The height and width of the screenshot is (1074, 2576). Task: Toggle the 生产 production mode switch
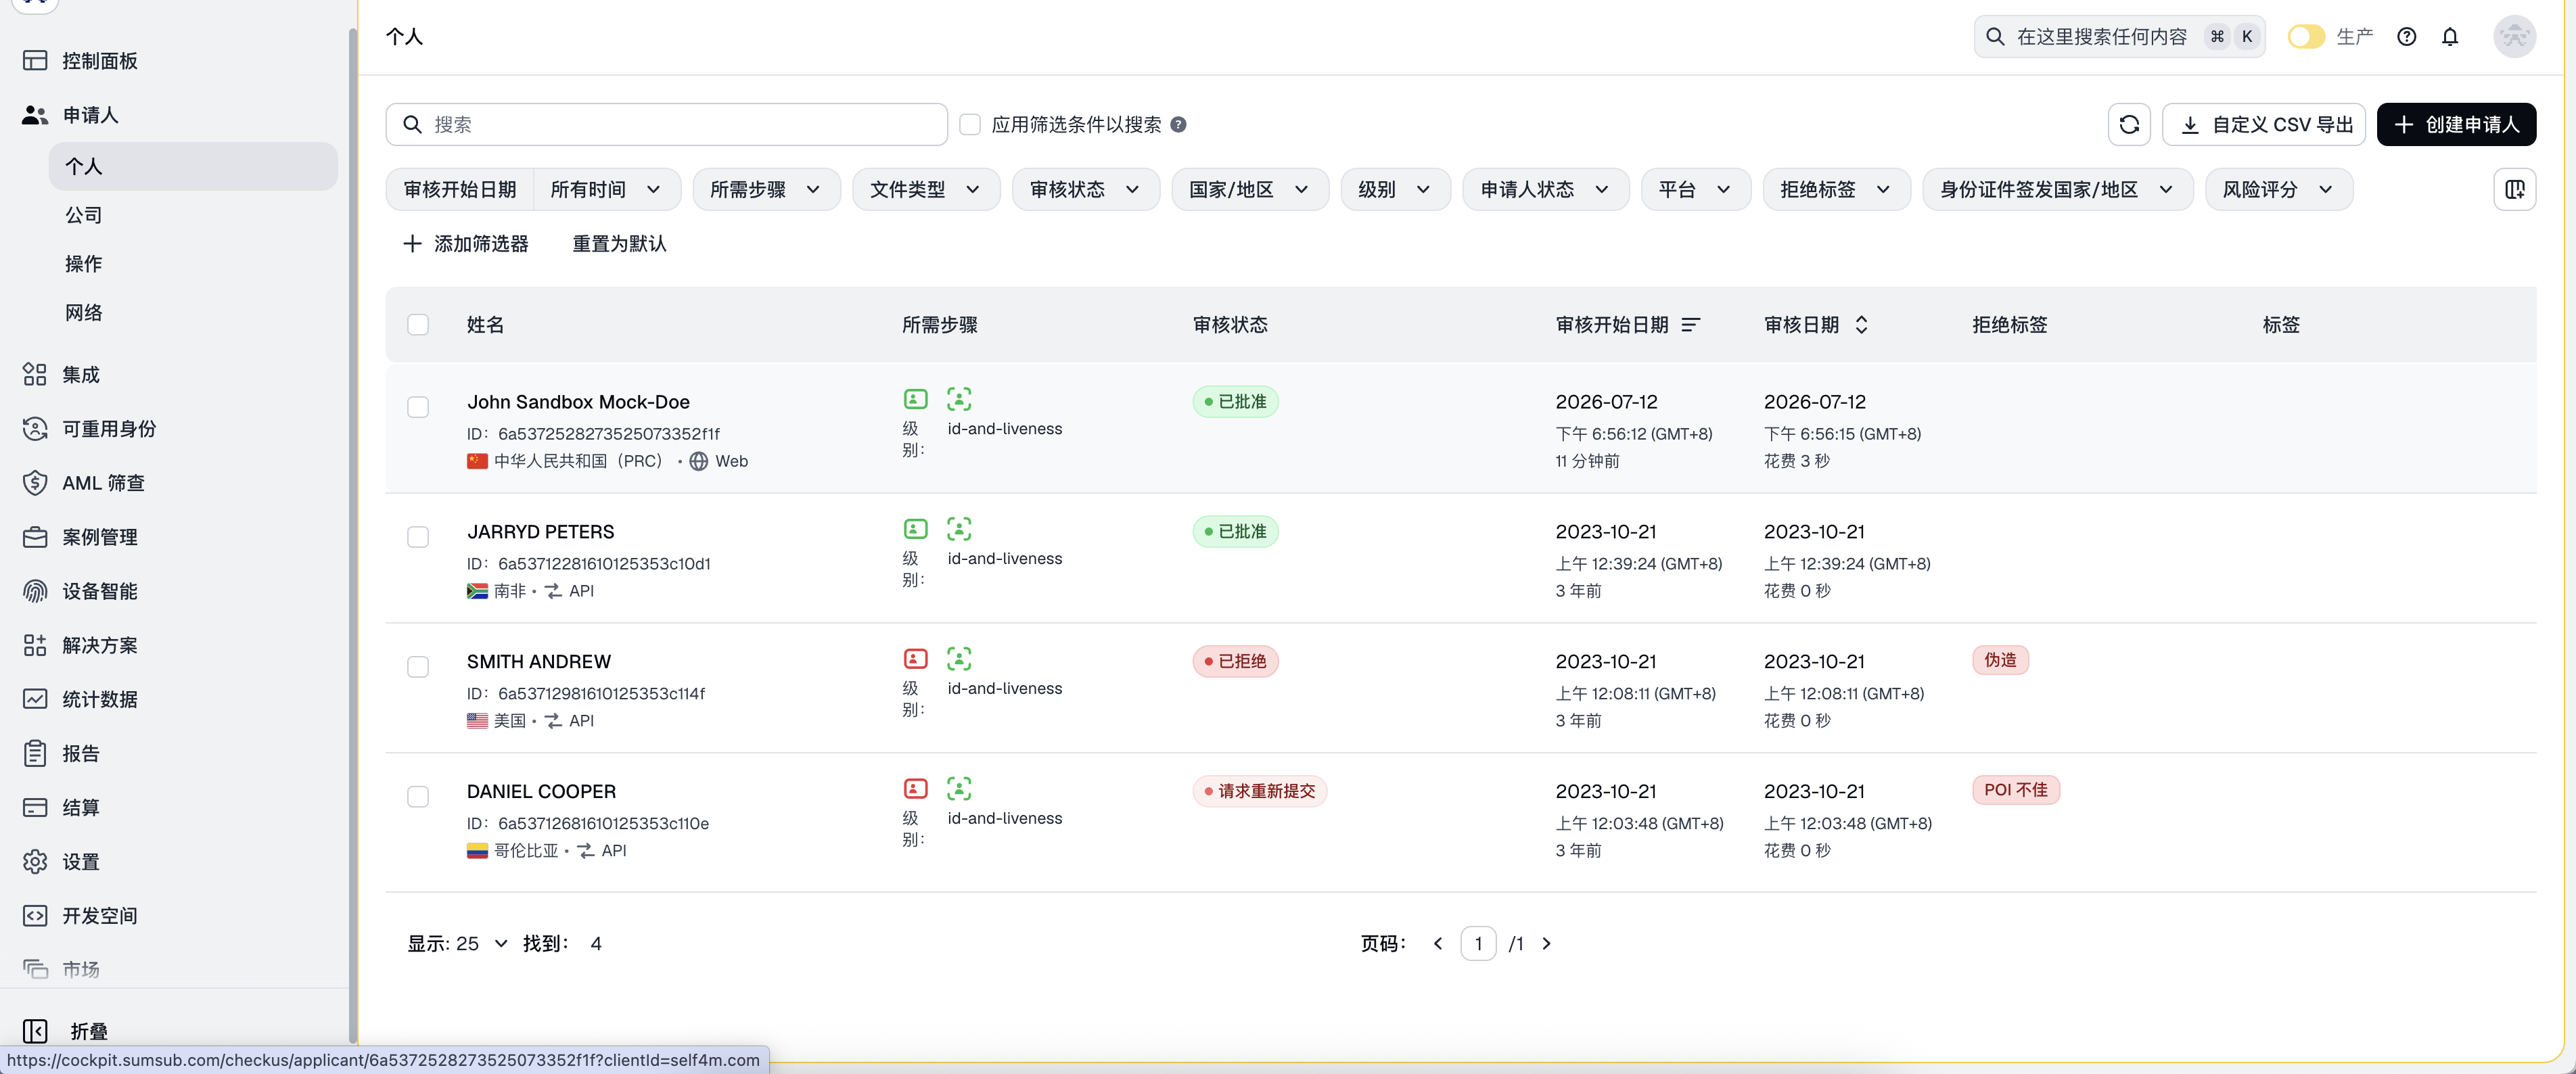[2306, 37]
